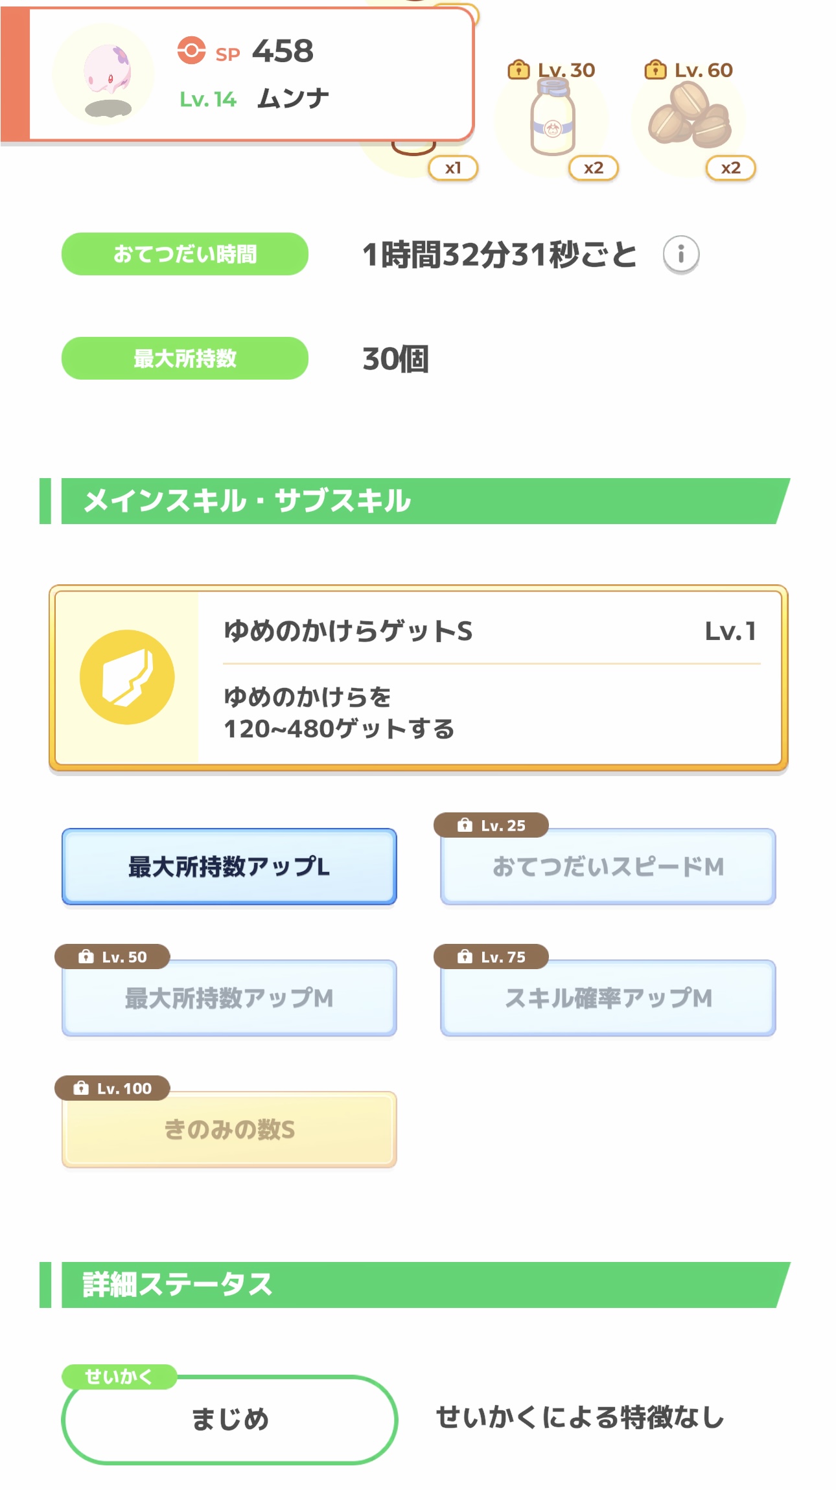Tap the coffee beans ingredient icon
The width and height of the screenshot is (836, 1490).
(690, 119)
